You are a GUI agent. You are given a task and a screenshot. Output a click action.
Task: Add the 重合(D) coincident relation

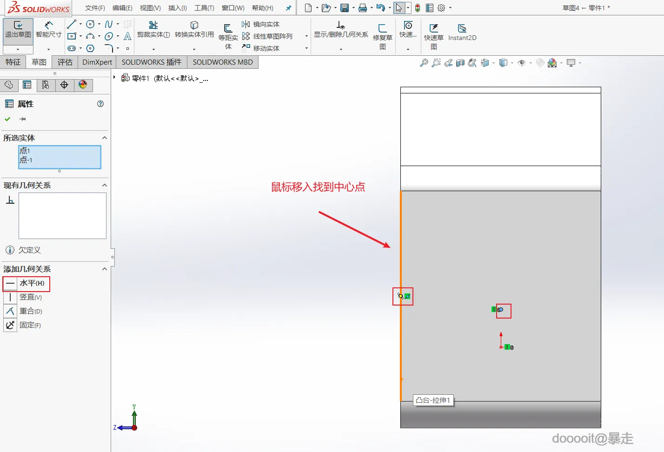pos(24,311)
